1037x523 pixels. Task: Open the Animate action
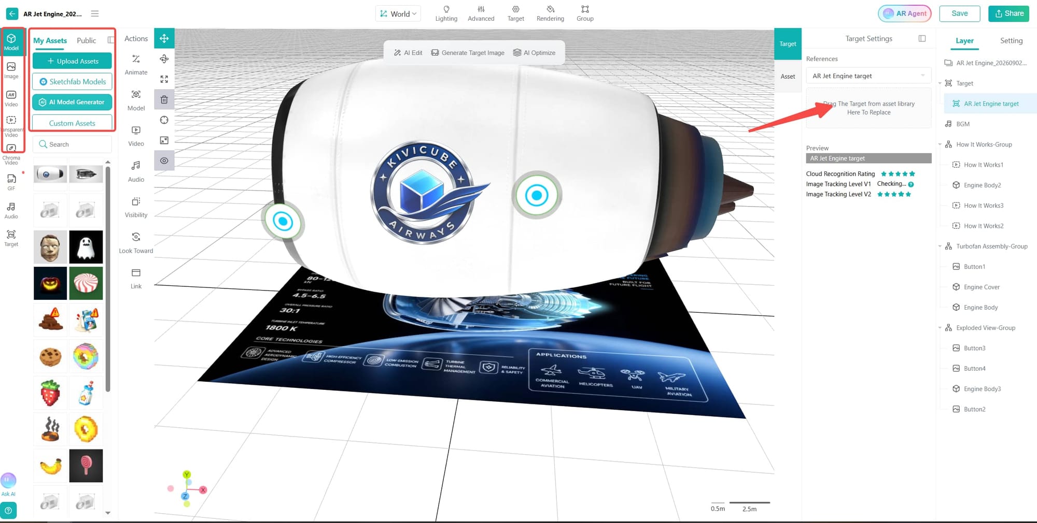(136, 65)
